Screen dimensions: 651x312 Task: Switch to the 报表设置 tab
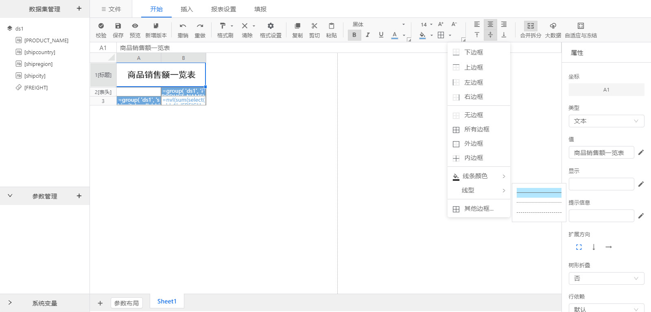pyautogui.click(x=223, y=9)
